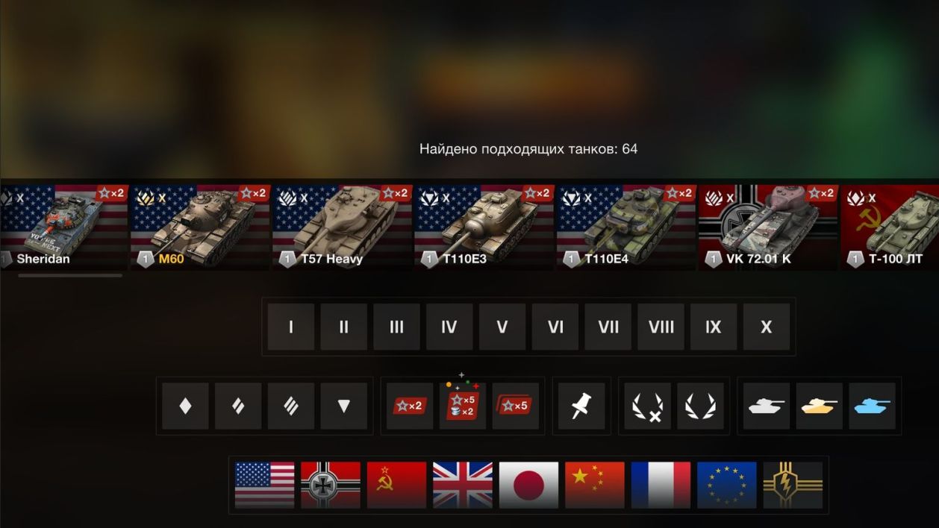Show collector blue tank type
The width and height of the screenshot is (939, 528).
point(872,406)
